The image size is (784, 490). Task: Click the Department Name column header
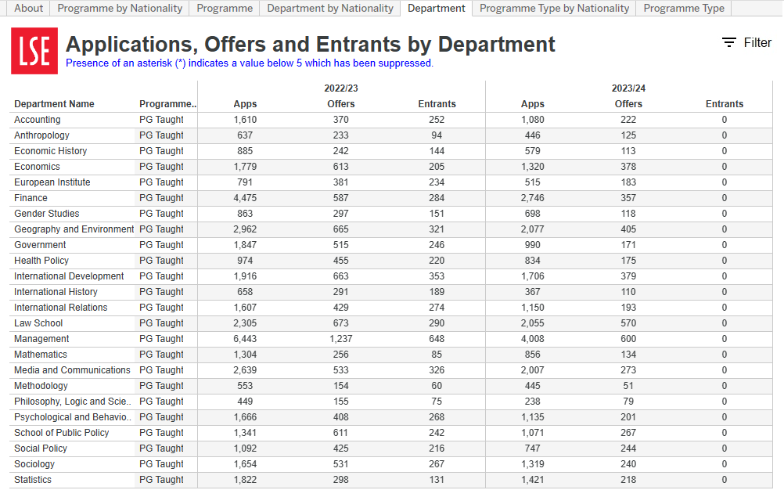[x=54, y=104]
